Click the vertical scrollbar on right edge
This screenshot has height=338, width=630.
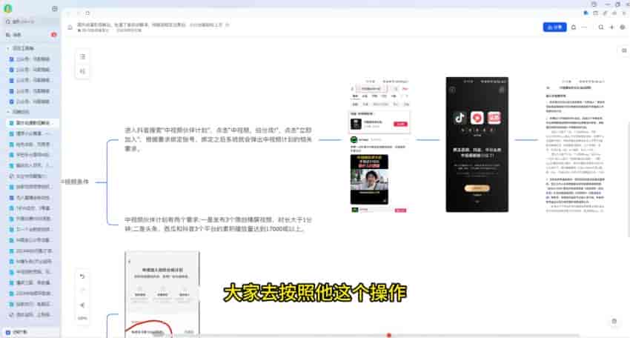pos(628,179)
